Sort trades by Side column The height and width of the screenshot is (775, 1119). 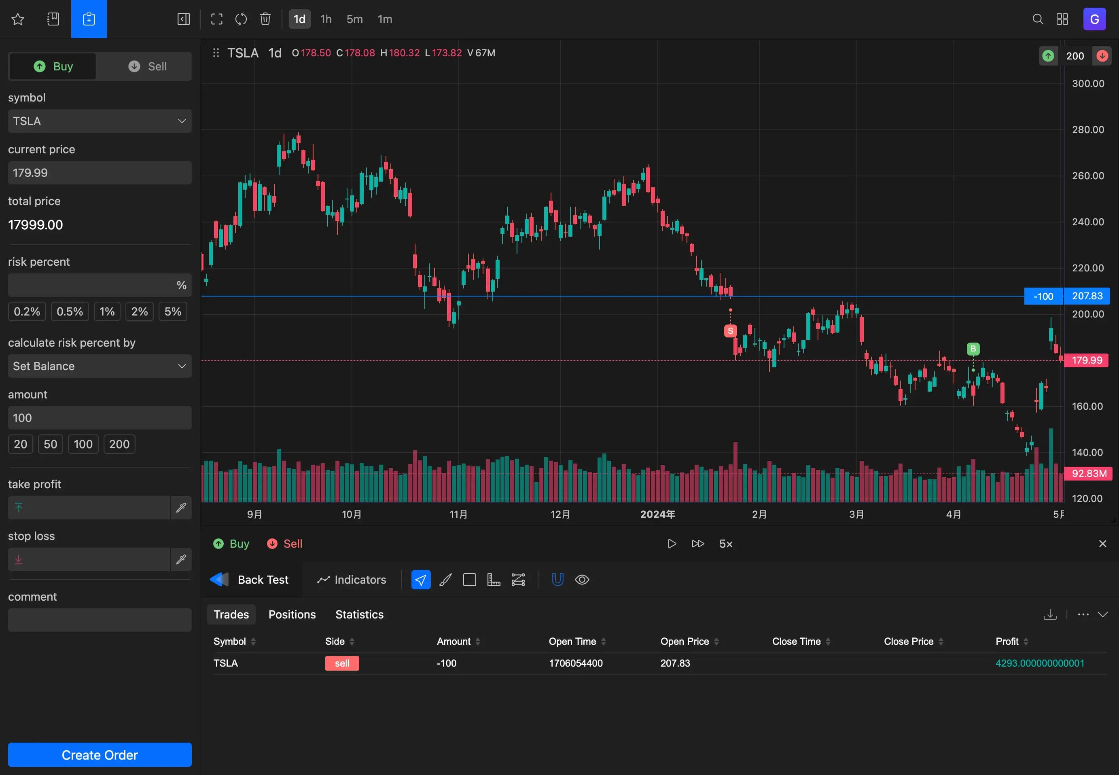[340, 641]
